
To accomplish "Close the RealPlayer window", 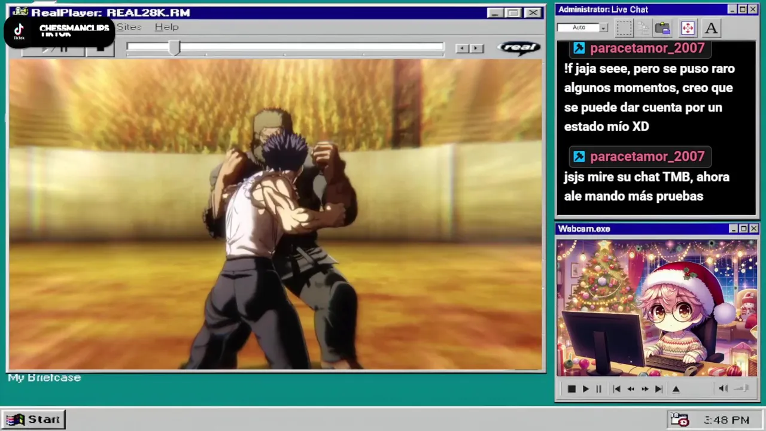I will 533,13.
